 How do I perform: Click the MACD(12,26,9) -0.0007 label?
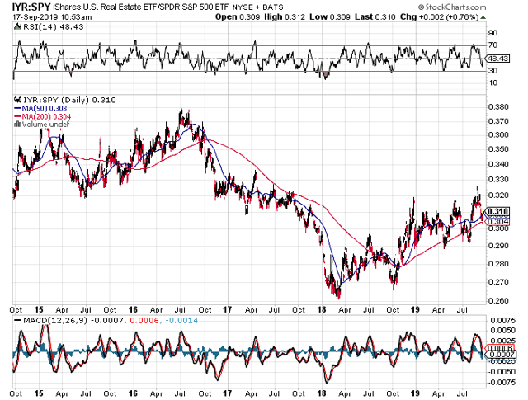click(73, 321)
